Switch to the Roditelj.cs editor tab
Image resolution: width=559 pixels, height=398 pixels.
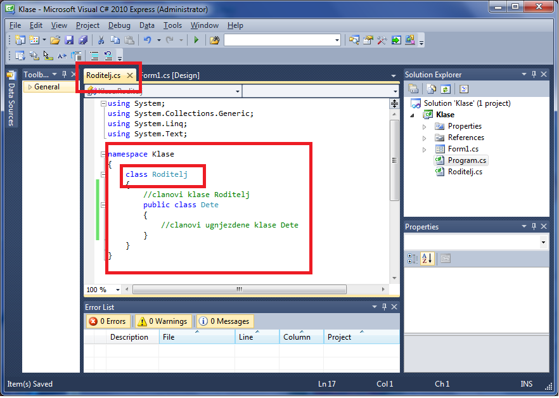pyautogui.click(x=103, y=75)
